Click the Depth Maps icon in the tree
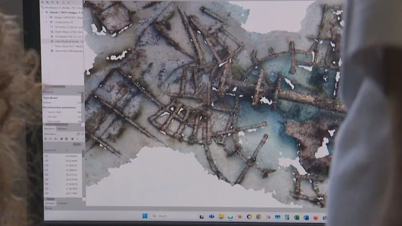Screen dimensions: 402x226 coord(51,32)
